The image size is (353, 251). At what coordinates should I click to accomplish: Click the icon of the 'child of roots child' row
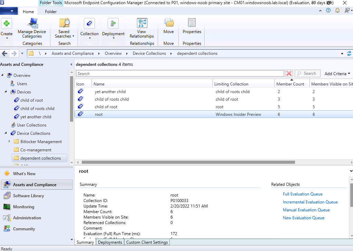tap(80, 99)
